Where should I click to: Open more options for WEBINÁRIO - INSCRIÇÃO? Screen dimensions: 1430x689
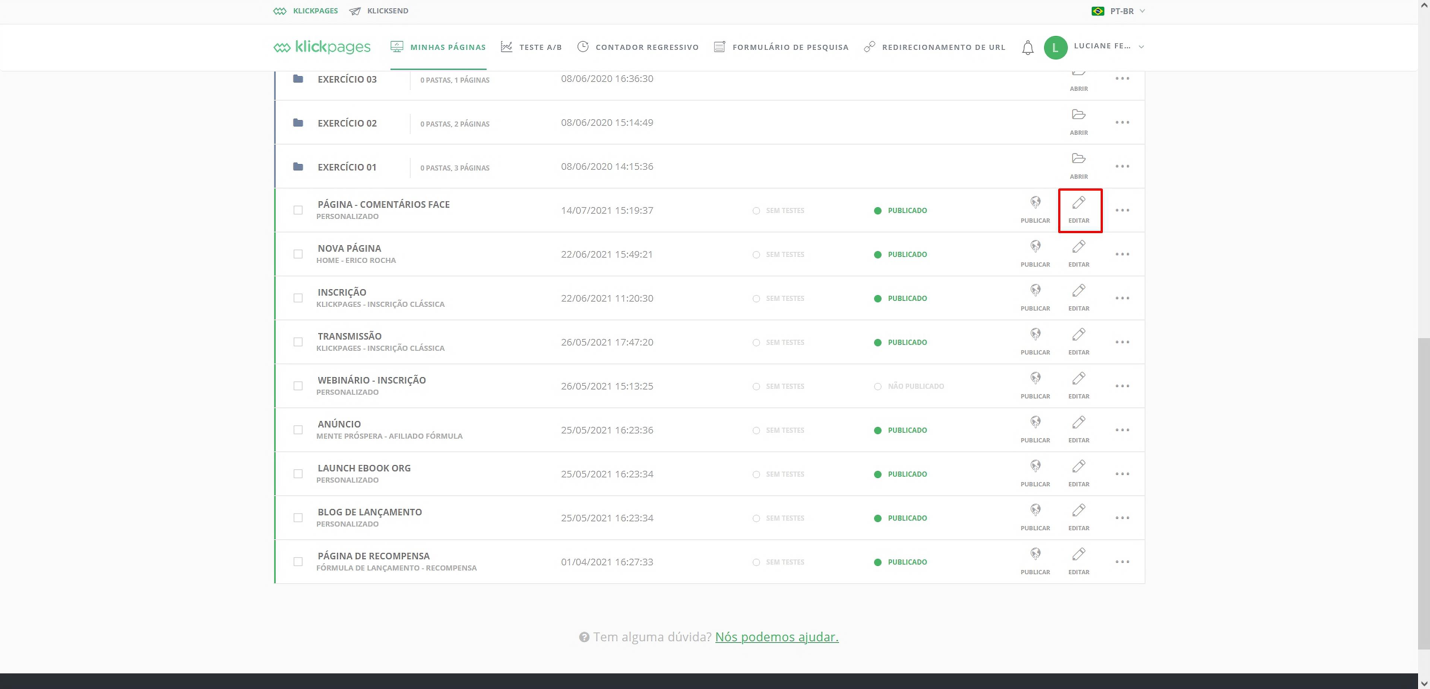click(1122, 385)
